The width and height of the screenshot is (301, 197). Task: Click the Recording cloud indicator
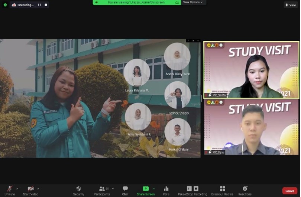(23, 5)
